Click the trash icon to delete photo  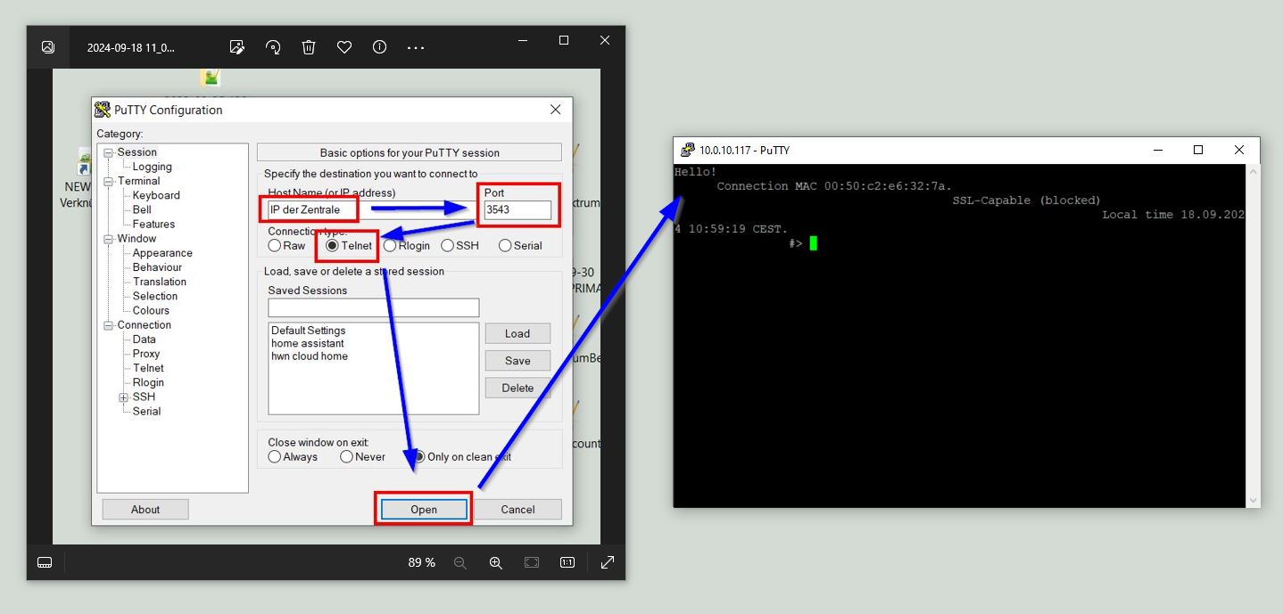pyautogui.click(x=309, y=47)
